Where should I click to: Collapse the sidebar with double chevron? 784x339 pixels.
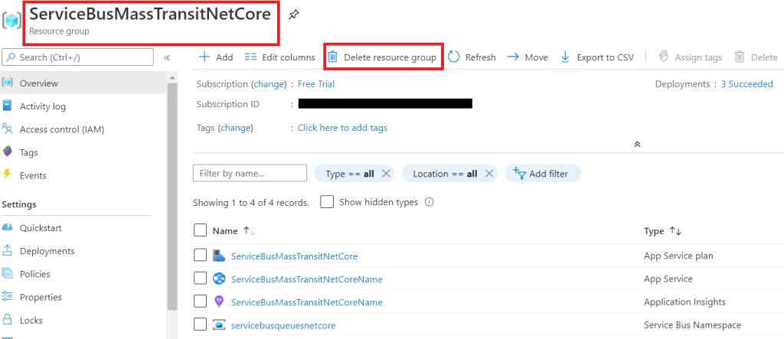167,57
